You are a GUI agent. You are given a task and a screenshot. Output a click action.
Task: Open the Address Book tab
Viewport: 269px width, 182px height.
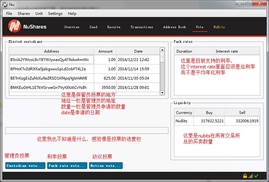tap(174, 27)
